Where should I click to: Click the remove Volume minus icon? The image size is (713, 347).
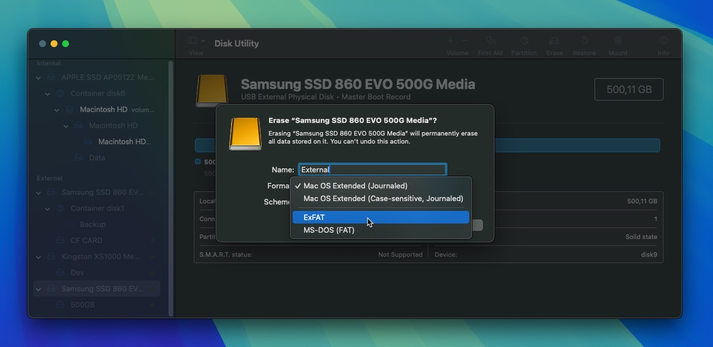pyautogui.click(x=465, y=41)
